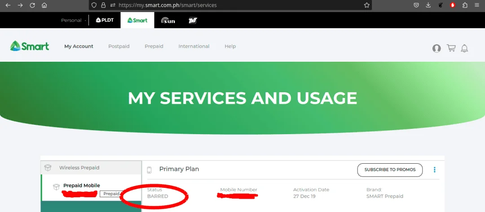485x212 pixels.
Task: Show site security via padlock icon
Action: (103, 5)
